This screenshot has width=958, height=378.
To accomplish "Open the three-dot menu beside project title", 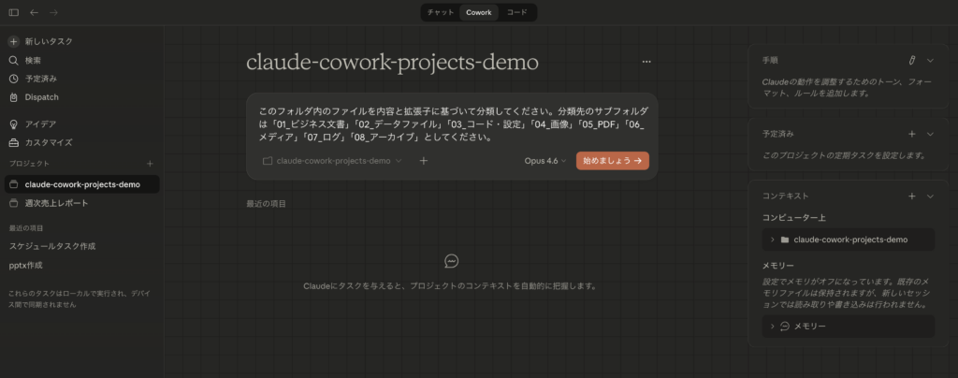I will coord(646,62).
